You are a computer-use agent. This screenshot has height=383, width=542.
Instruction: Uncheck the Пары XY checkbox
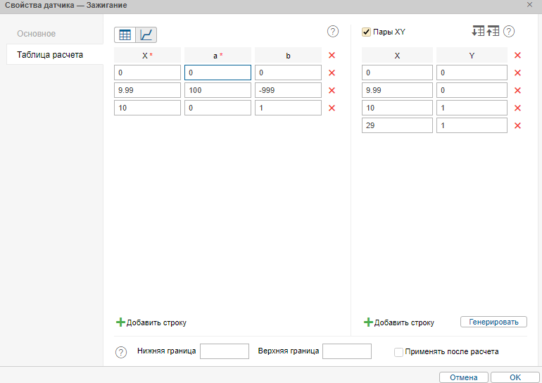(x=366, y=32)
